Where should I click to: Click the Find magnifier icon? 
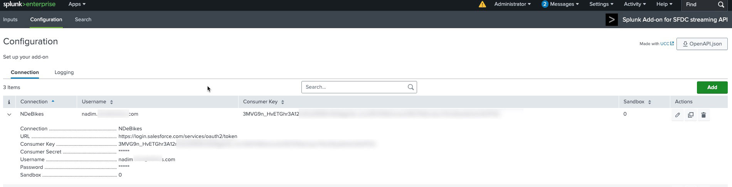tap(721, 5)
